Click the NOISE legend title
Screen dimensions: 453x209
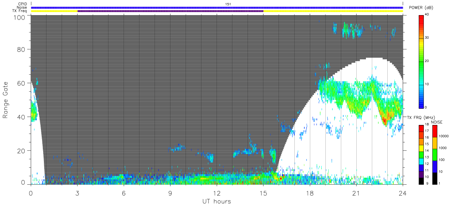pyautogui.click(x=436, y=122)
